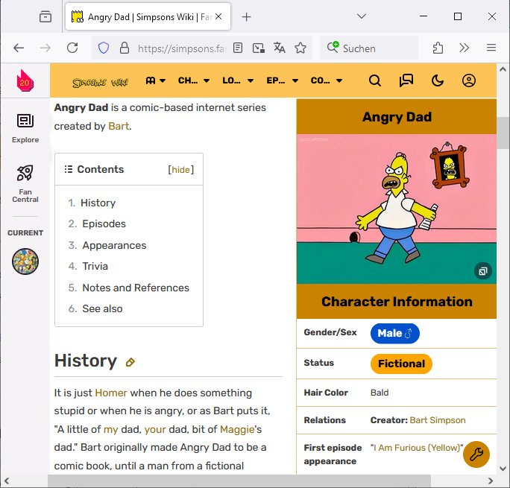Expand the LO... navigation dropdown

click(x=238, y=80)
